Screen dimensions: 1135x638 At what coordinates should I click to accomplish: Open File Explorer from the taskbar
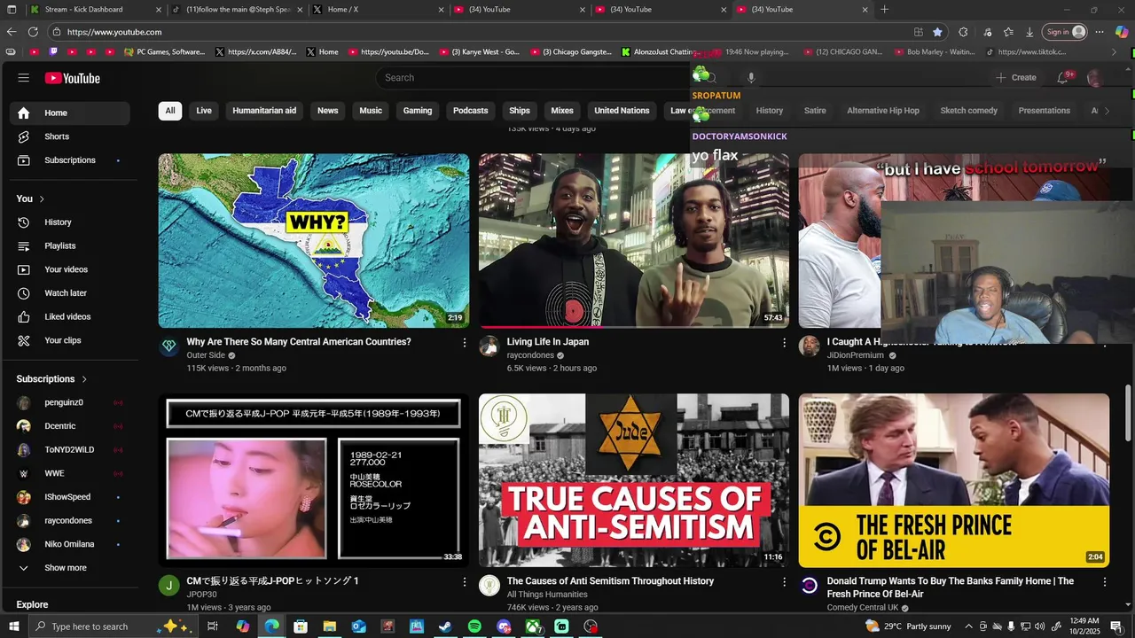click(329, 626)
